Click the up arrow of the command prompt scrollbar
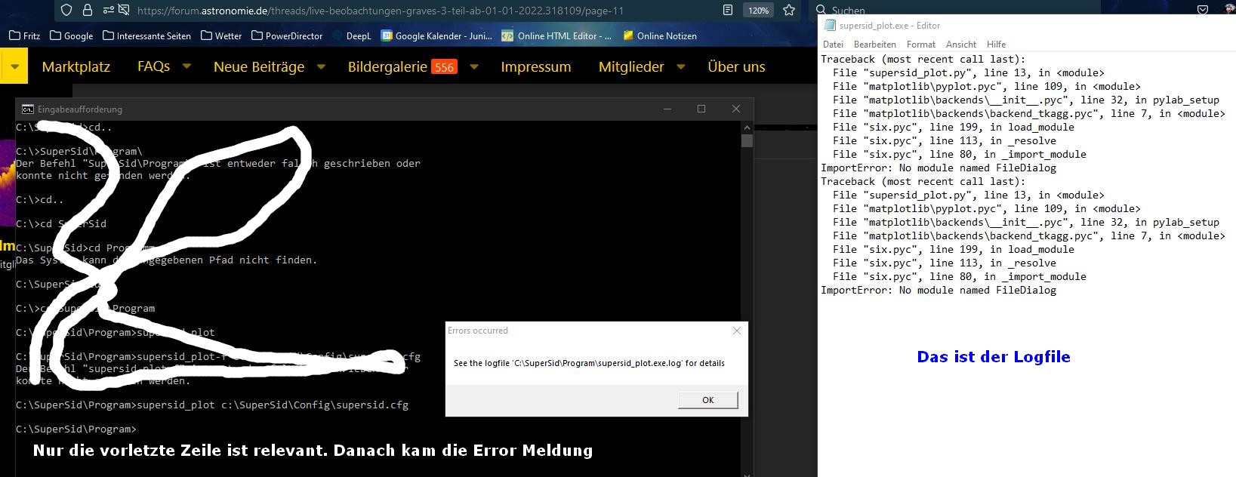Screen dimensions: 1236x477 (747, 128)
